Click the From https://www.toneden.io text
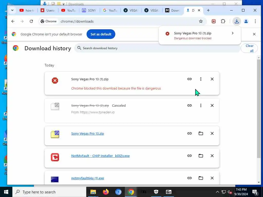The width and height of the screenshot is (263, 197). [x=93, y=112]
